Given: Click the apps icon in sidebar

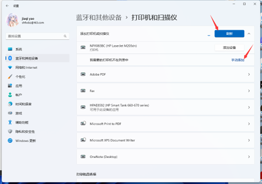Looking at the screenshot, I should [x=10, y=86].
